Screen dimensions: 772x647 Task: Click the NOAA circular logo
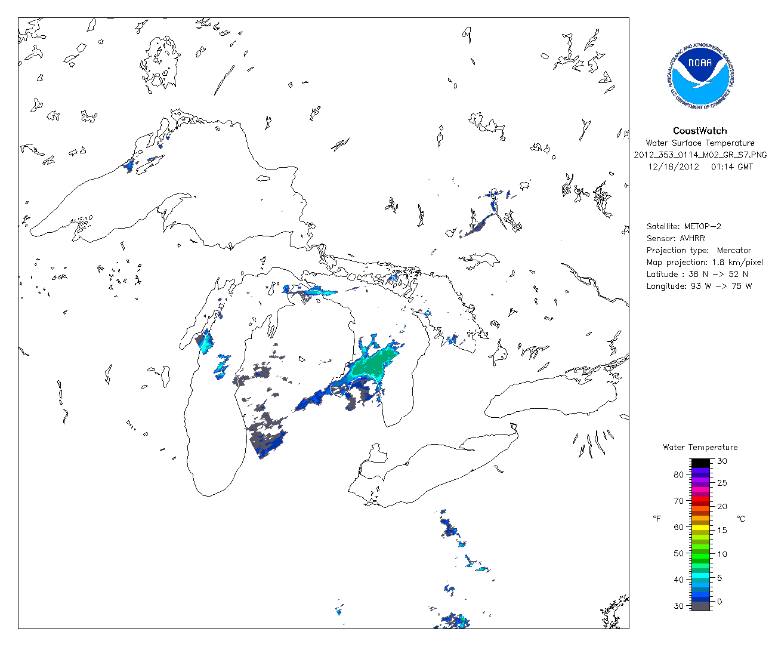click(x=699, y=76)
